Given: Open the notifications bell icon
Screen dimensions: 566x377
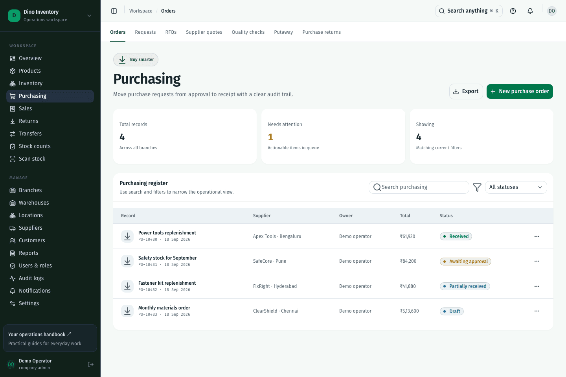Looking at the screenshot, I should [x=530, y=11].
